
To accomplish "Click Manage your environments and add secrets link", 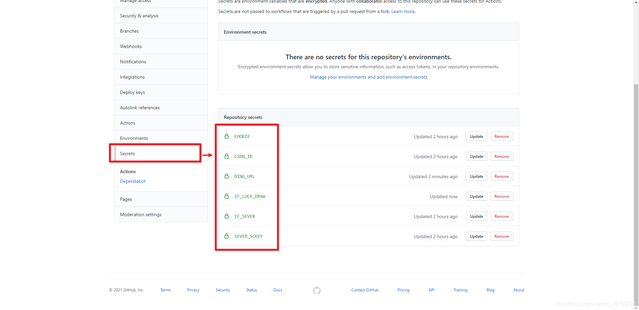I will [368, 77].
